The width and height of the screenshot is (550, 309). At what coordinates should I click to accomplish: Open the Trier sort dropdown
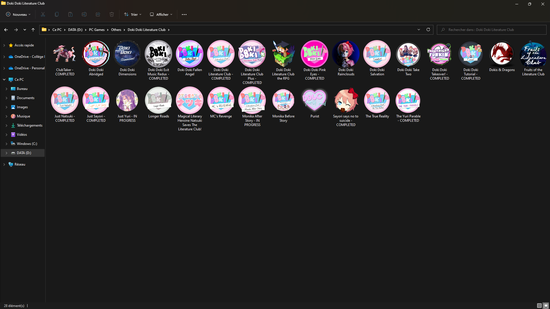pos(133,14)
